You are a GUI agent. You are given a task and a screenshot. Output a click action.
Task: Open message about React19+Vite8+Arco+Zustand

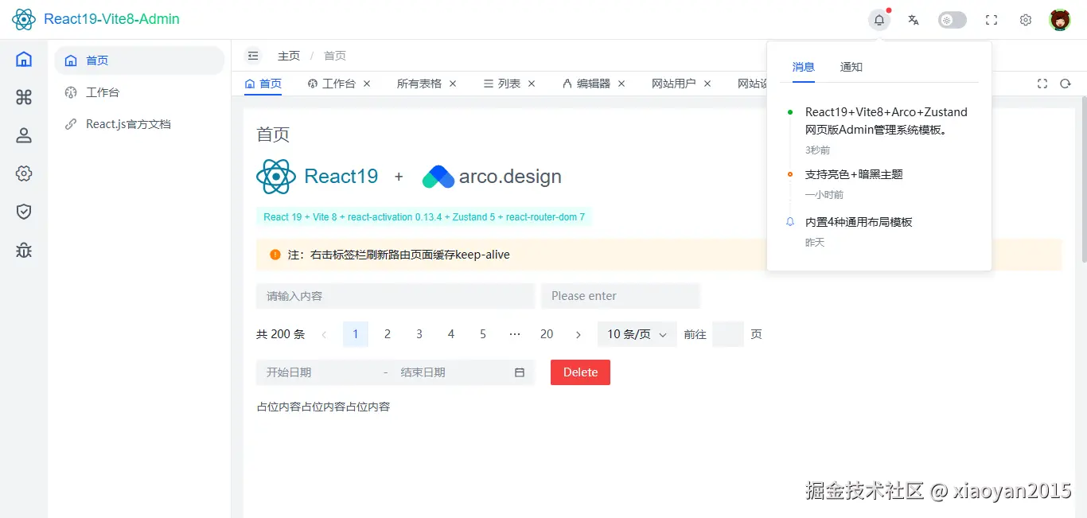point(886,121)
